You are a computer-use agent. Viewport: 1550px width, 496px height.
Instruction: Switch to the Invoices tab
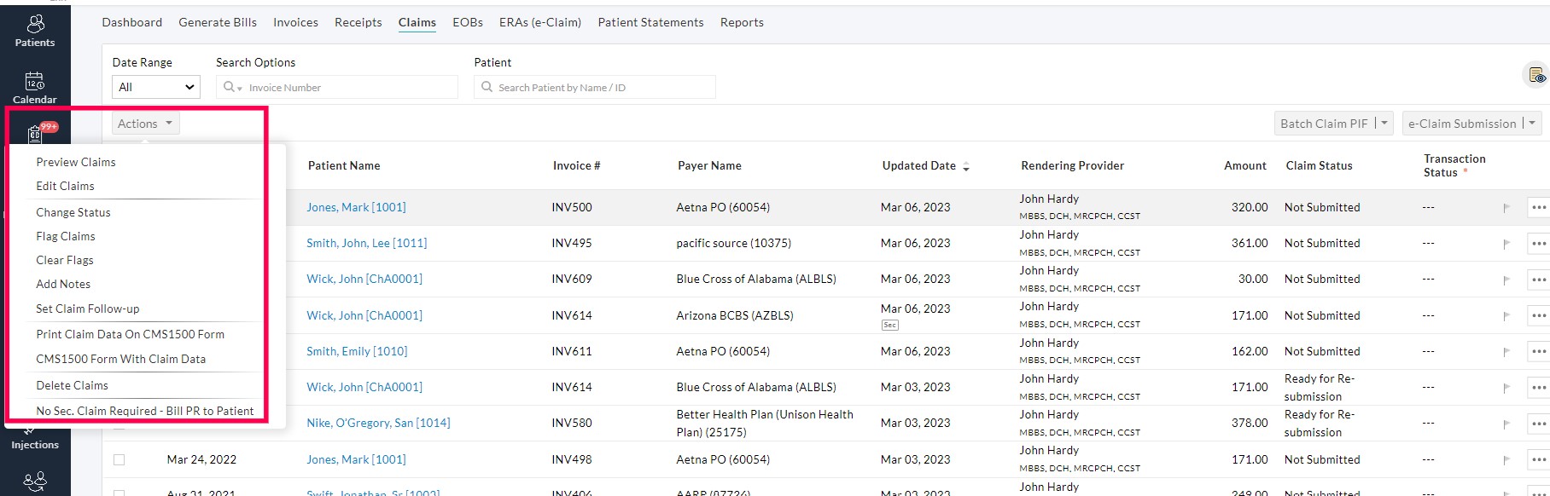pos(295,22)
